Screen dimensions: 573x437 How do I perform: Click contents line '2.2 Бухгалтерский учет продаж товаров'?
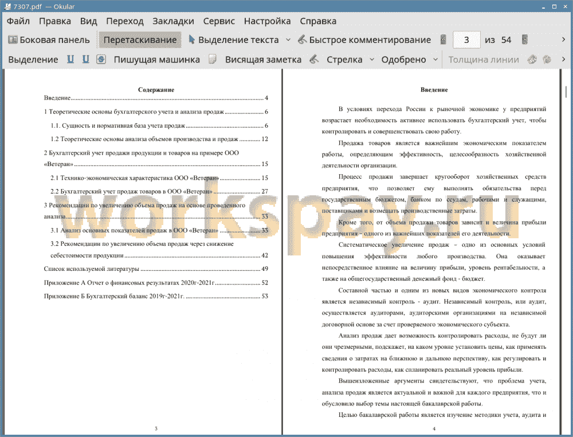[x=159, y=191]
